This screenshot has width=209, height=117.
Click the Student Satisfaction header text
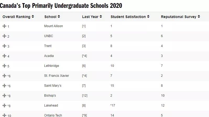[128, 17]
